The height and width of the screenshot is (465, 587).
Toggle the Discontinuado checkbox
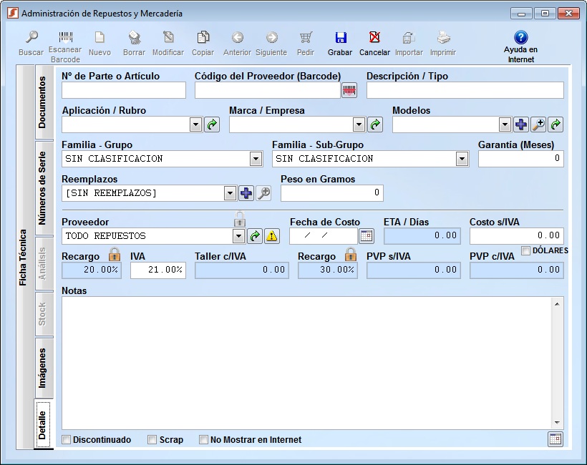[x=67, y=439]
